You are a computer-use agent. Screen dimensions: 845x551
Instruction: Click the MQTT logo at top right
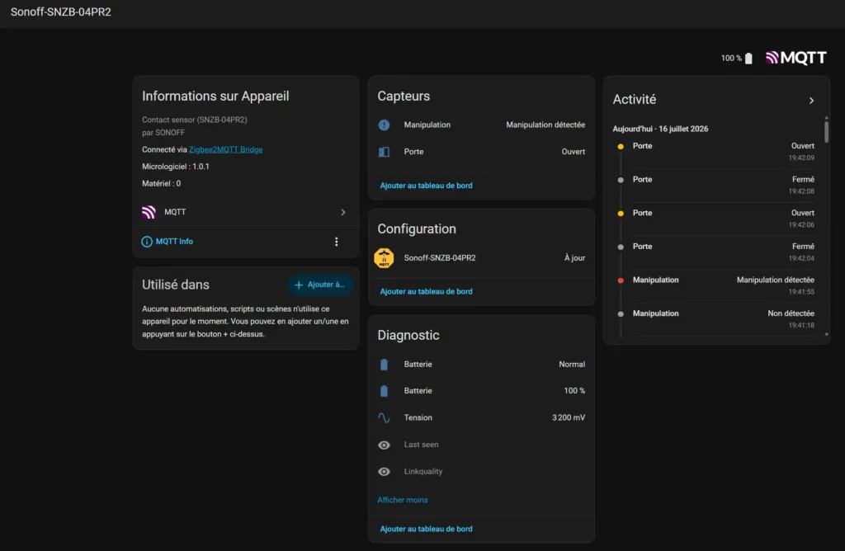[796, 58]
